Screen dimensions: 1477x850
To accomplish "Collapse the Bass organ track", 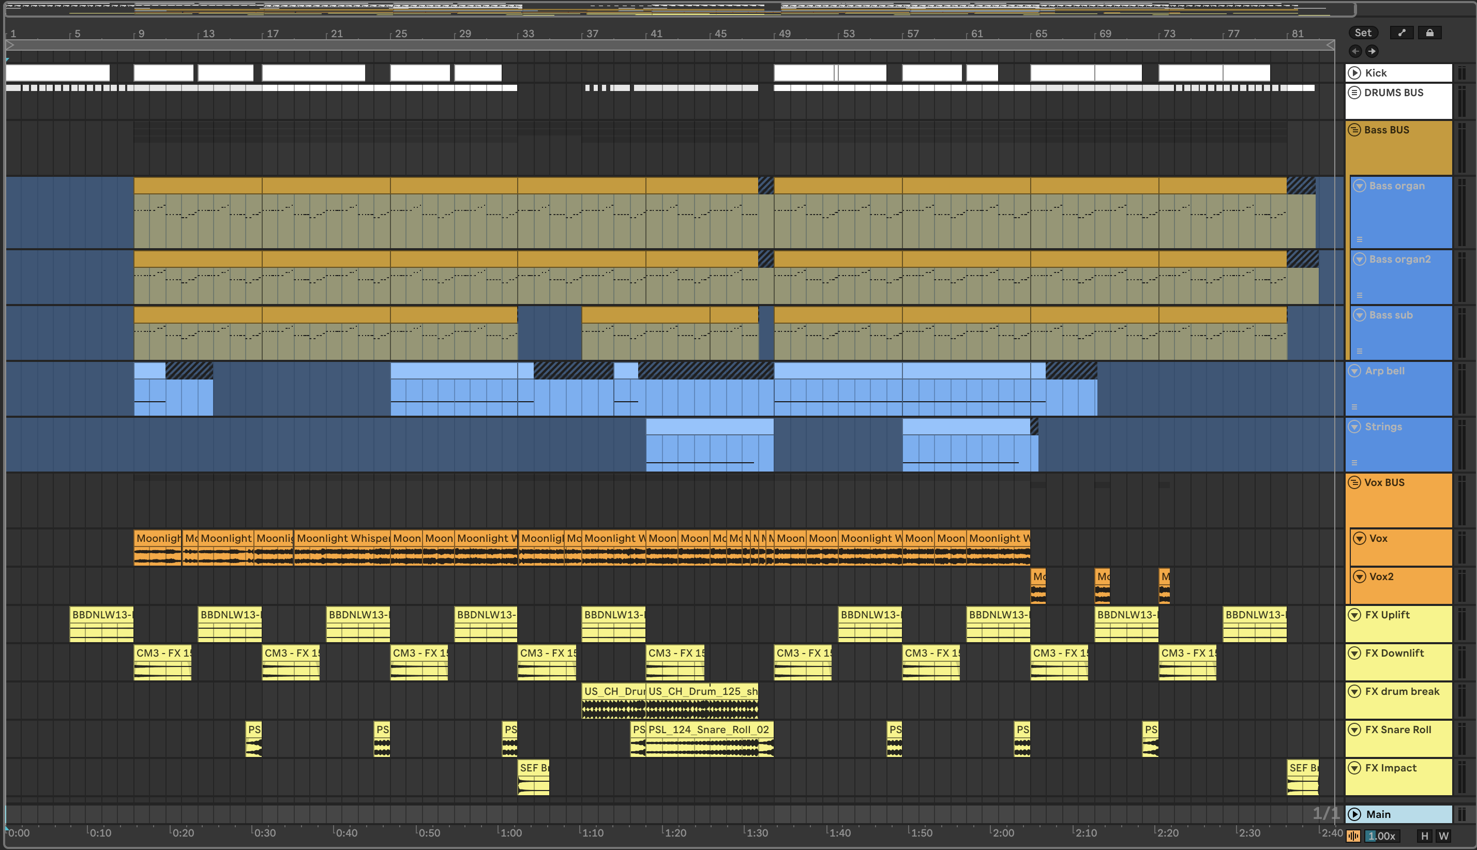I will [1360, 186].
